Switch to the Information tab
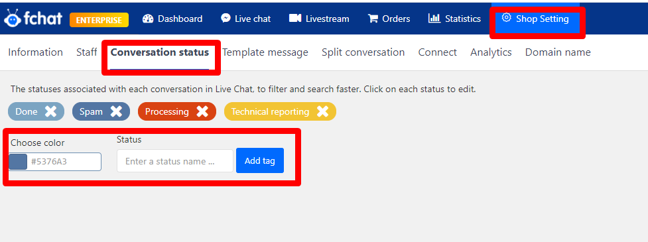Screen dimensions: 648x242 (x=36, y=52)
